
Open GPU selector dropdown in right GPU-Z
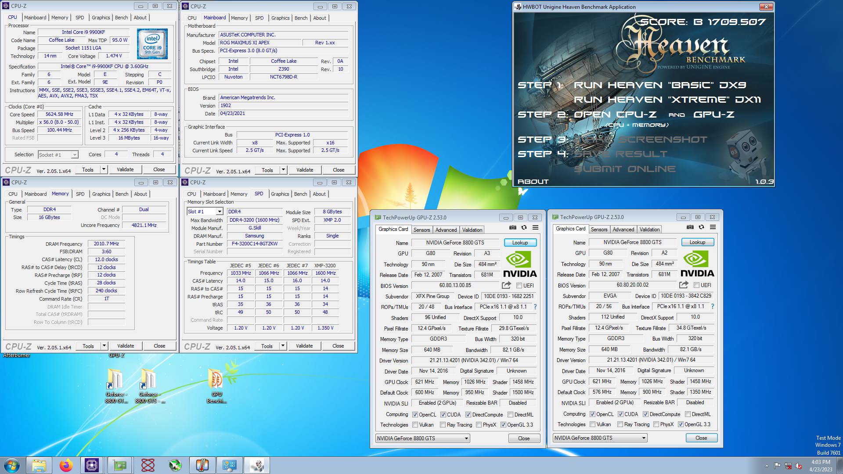click(x=600, y=438)
